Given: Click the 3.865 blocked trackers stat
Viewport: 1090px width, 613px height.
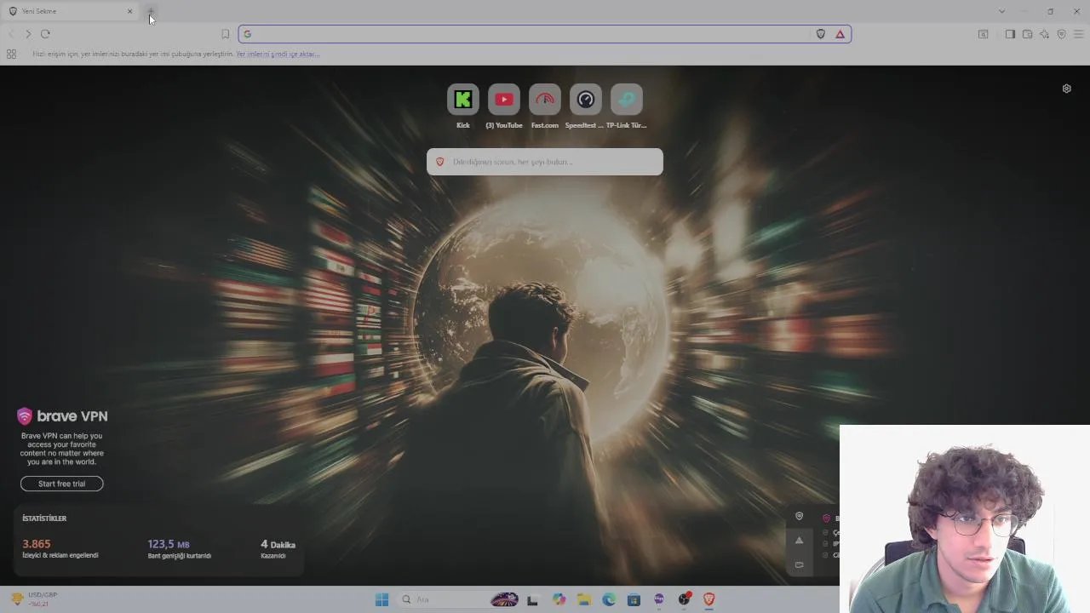Looking at the screenshot, I should tap(37, 544).
